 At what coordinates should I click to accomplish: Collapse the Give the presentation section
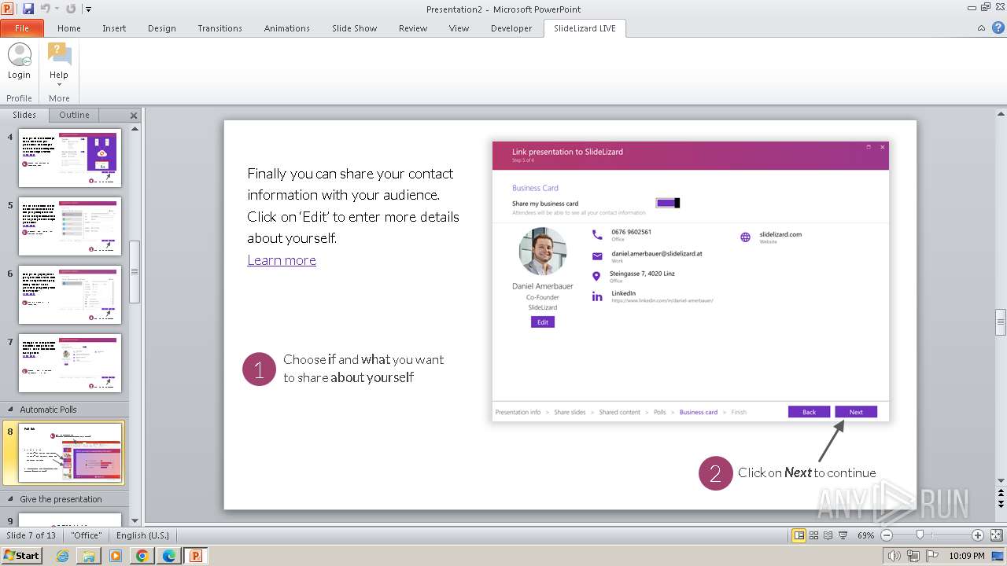10,499
